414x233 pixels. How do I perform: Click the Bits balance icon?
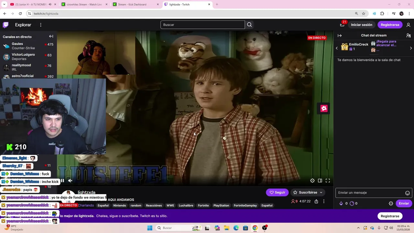pyautogui.click(x=341, y=203)
